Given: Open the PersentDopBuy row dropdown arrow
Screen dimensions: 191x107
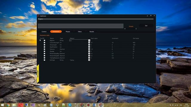Looking at the screenshot, I should pos(89,53).
